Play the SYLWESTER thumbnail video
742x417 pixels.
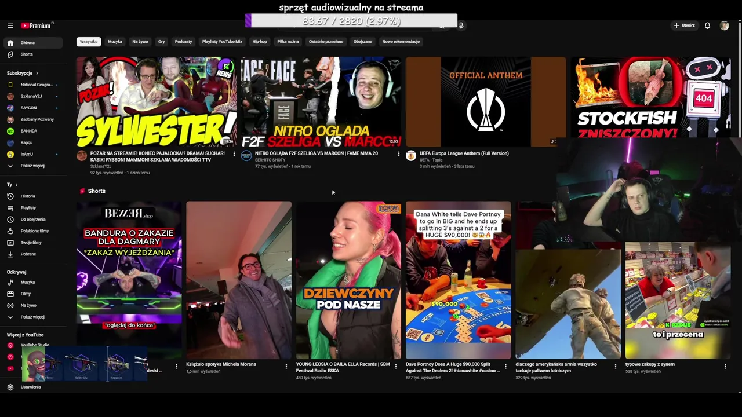pyautogui.click(x=157, y=102)
